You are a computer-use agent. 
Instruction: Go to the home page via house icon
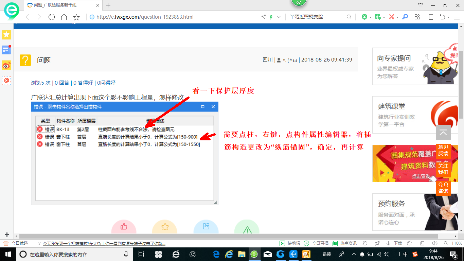coord(64,17)
